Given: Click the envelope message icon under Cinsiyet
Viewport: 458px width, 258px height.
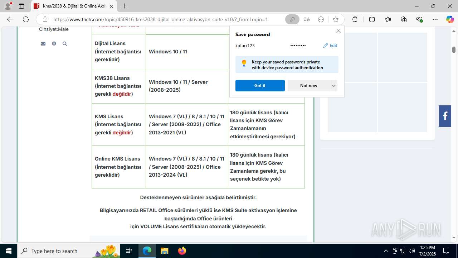Looking at the screenshot, I should tap(43, 44).
